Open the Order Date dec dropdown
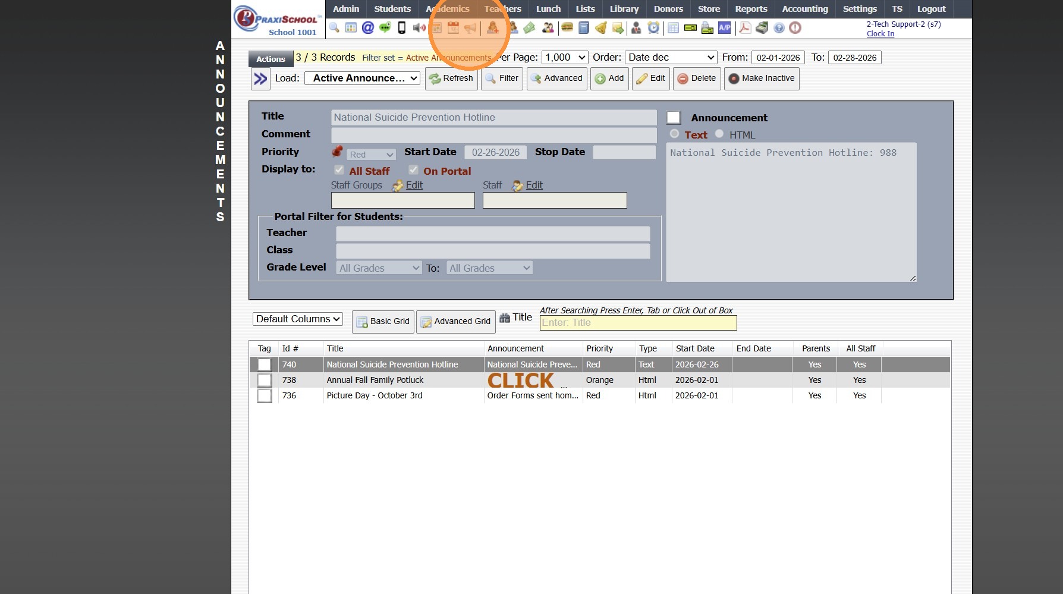Screen dimensions: 1063x594 pyautogui.click(x=671, y=58)
